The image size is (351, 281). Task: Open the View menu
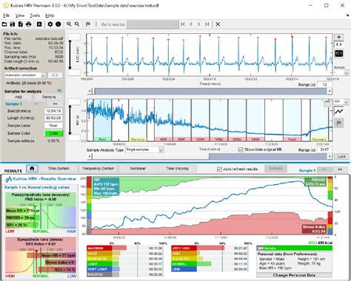tap(20, 16)
